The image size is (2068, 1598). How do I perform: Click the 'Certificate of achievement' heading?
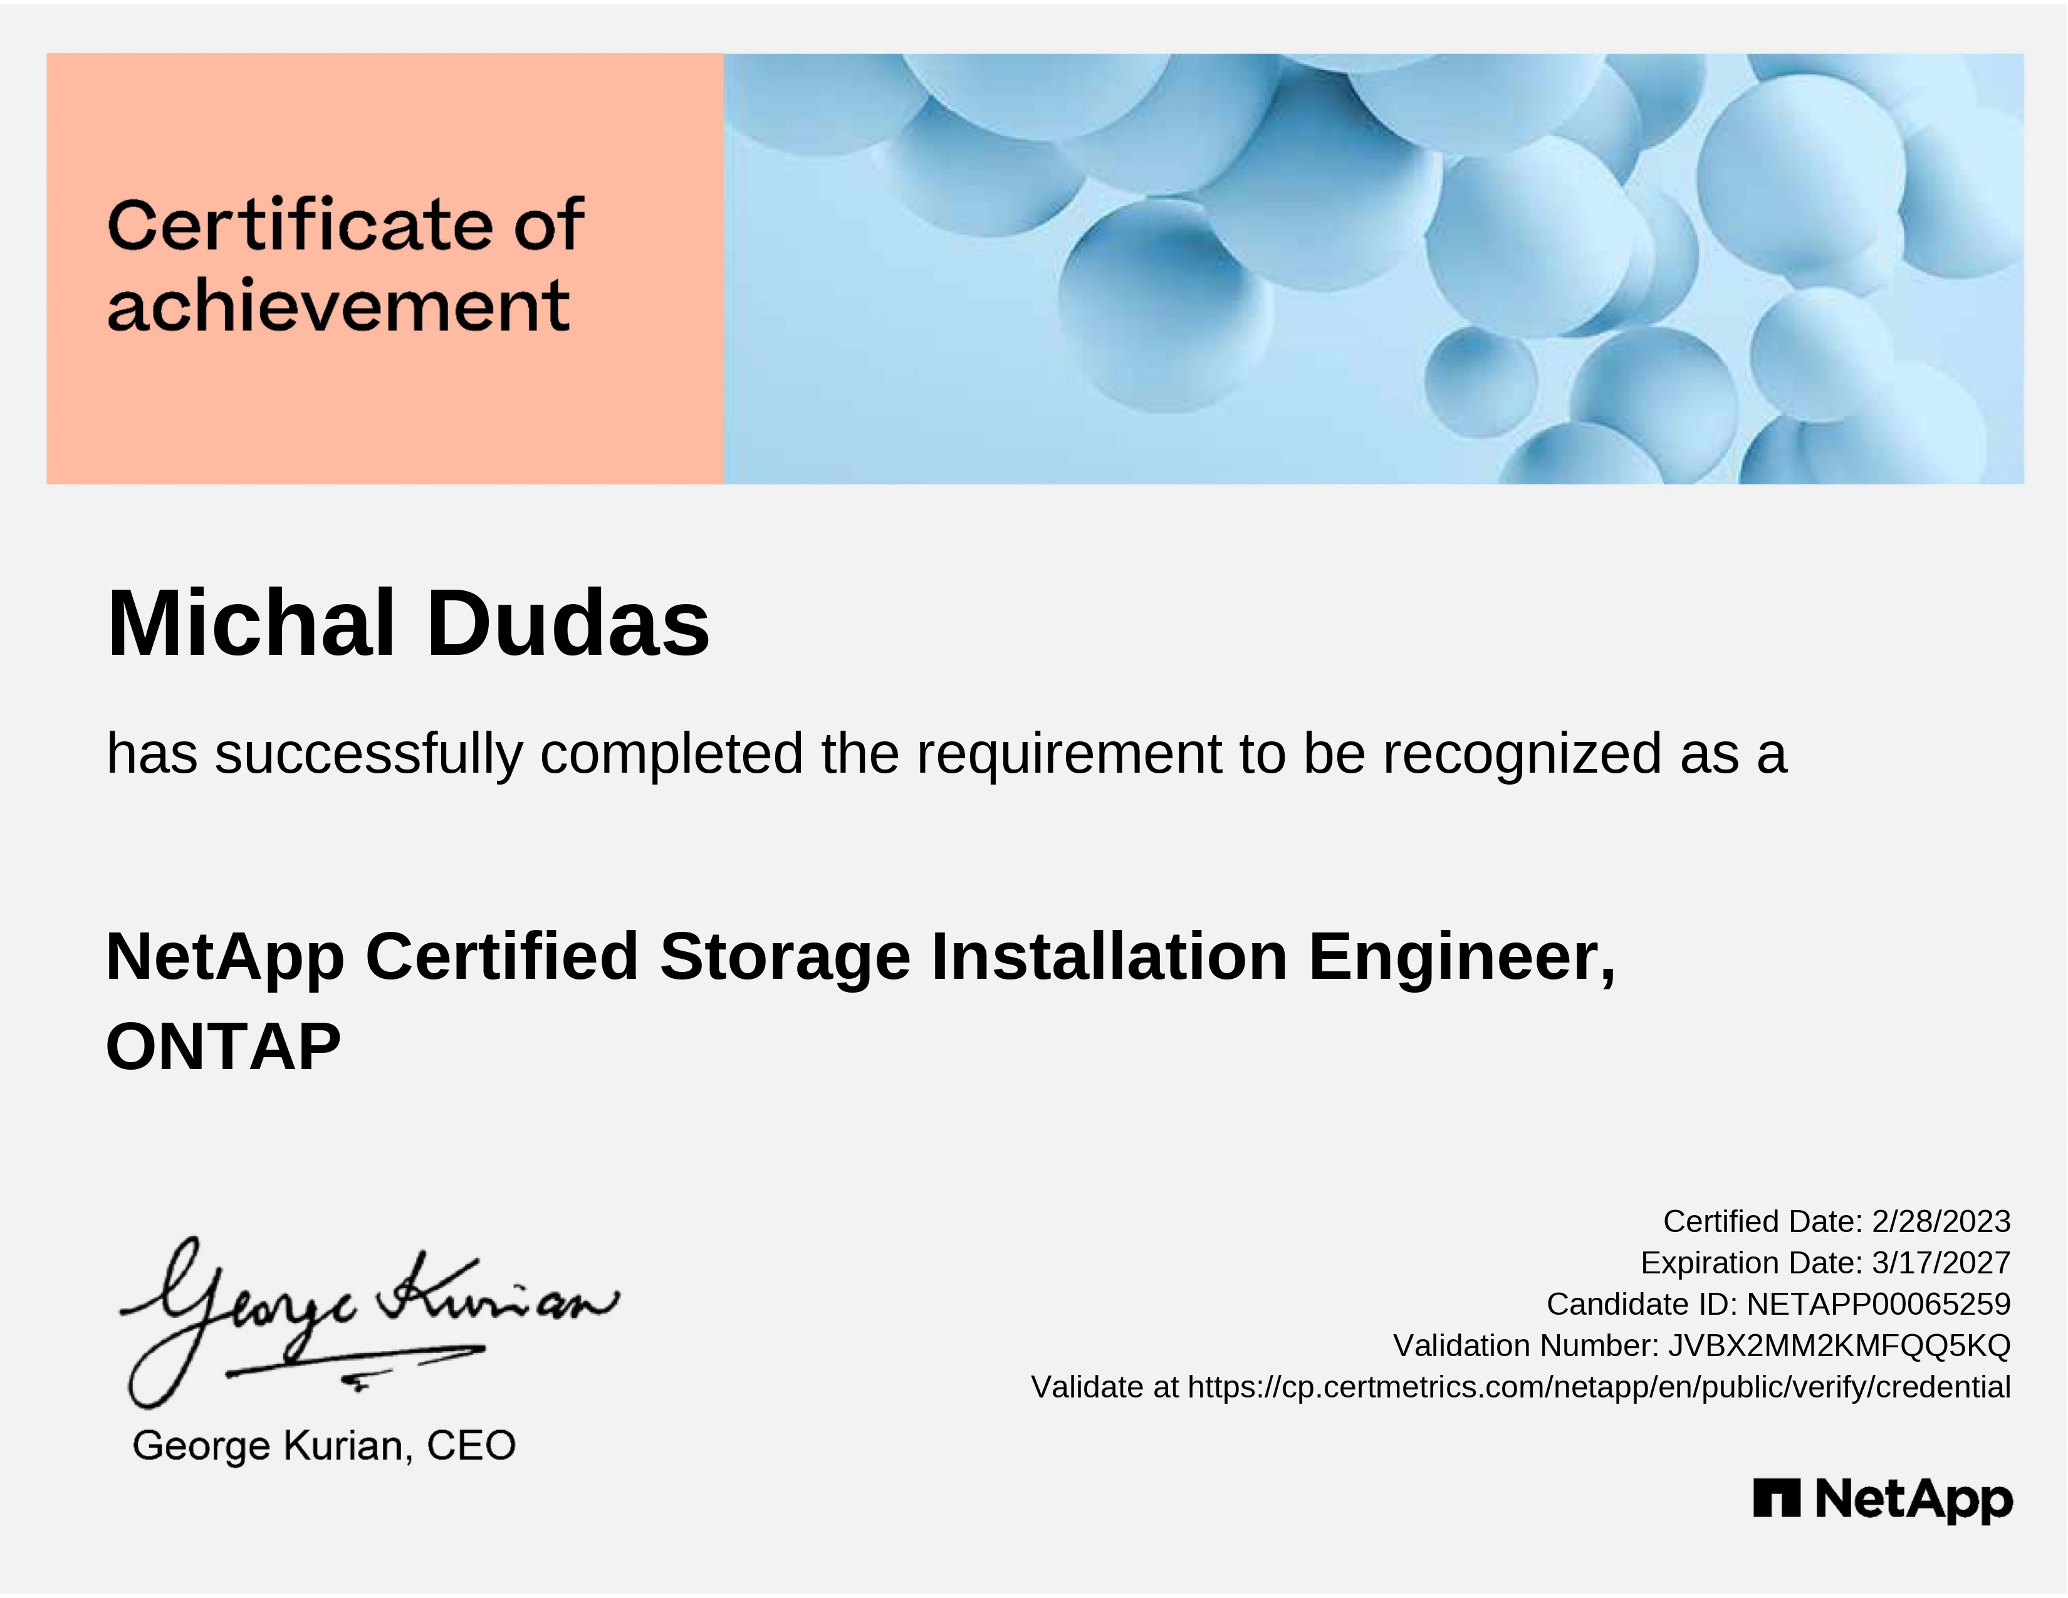click(346, 265)
